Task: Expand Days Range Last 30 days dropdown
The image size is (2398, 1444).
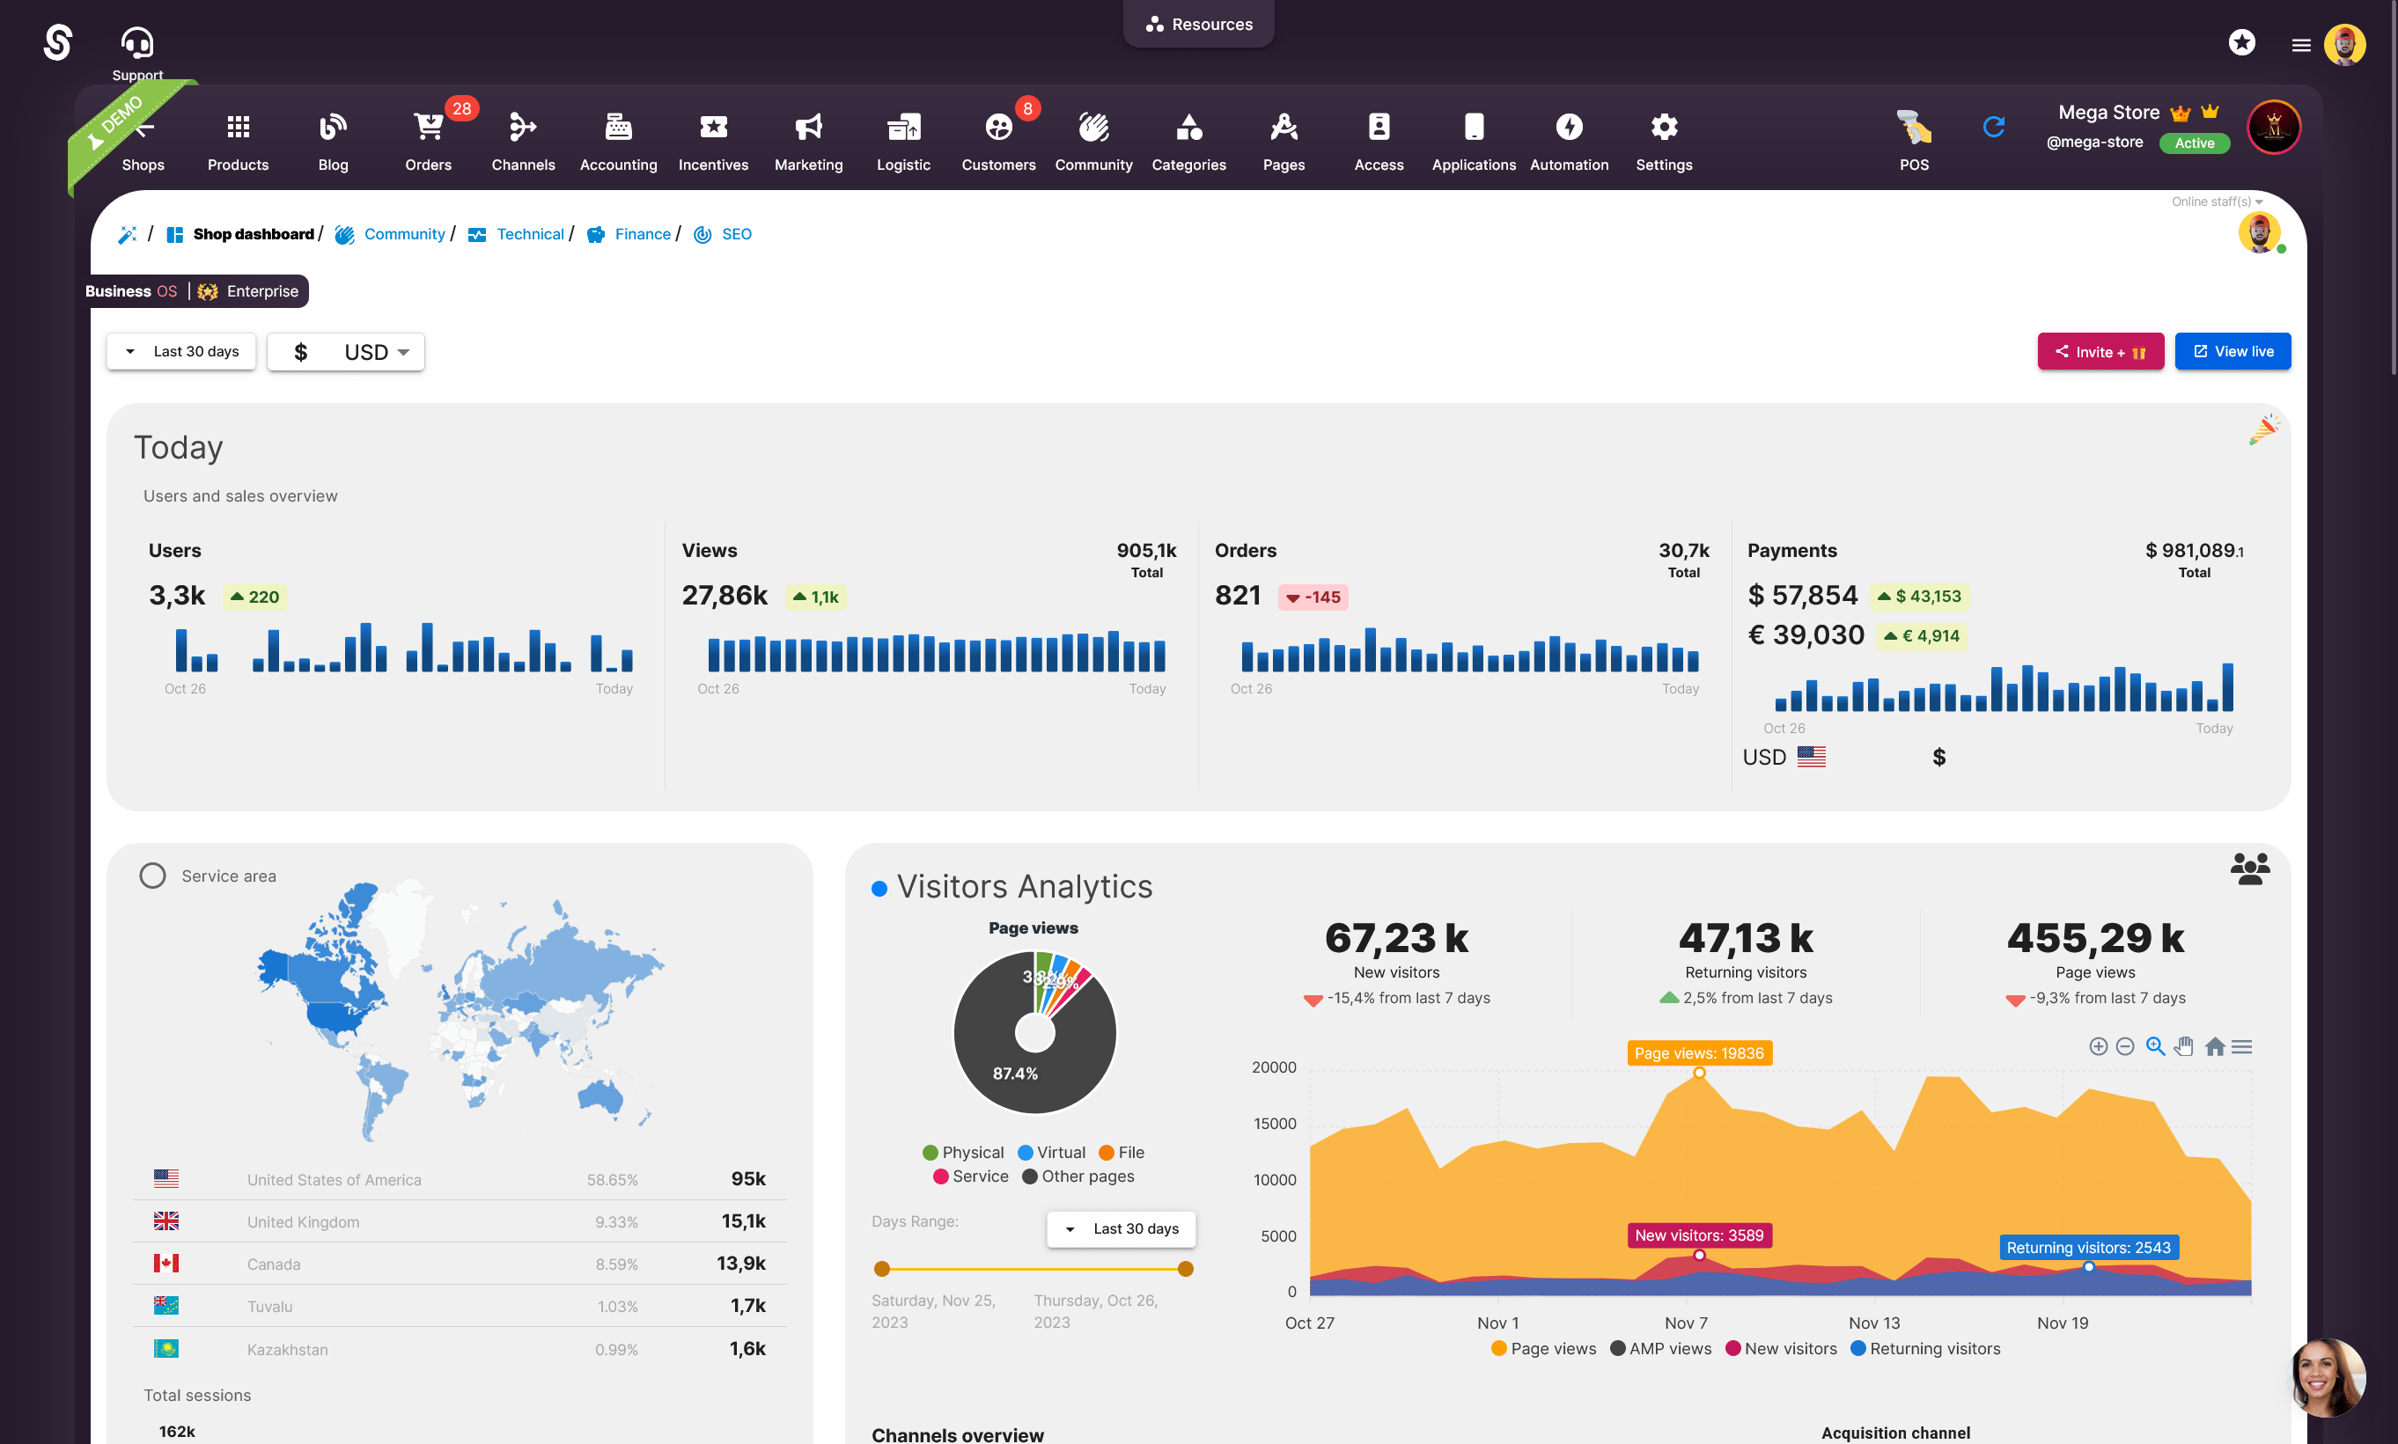Action: pos(1122,1229)
